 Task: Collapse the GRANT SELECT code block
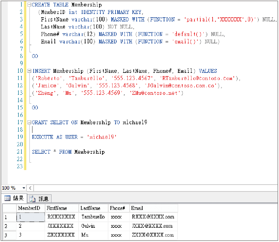pyautogui.click(x=29, y=122)
